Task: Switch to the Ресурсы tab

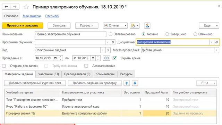Action: [x=126, y=74]
